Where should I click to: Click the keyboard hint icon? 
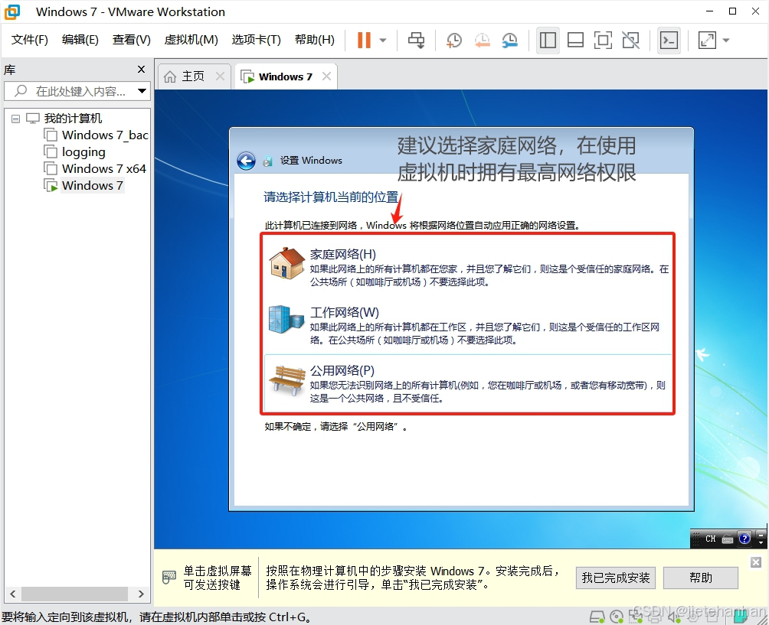pos(169,578)
